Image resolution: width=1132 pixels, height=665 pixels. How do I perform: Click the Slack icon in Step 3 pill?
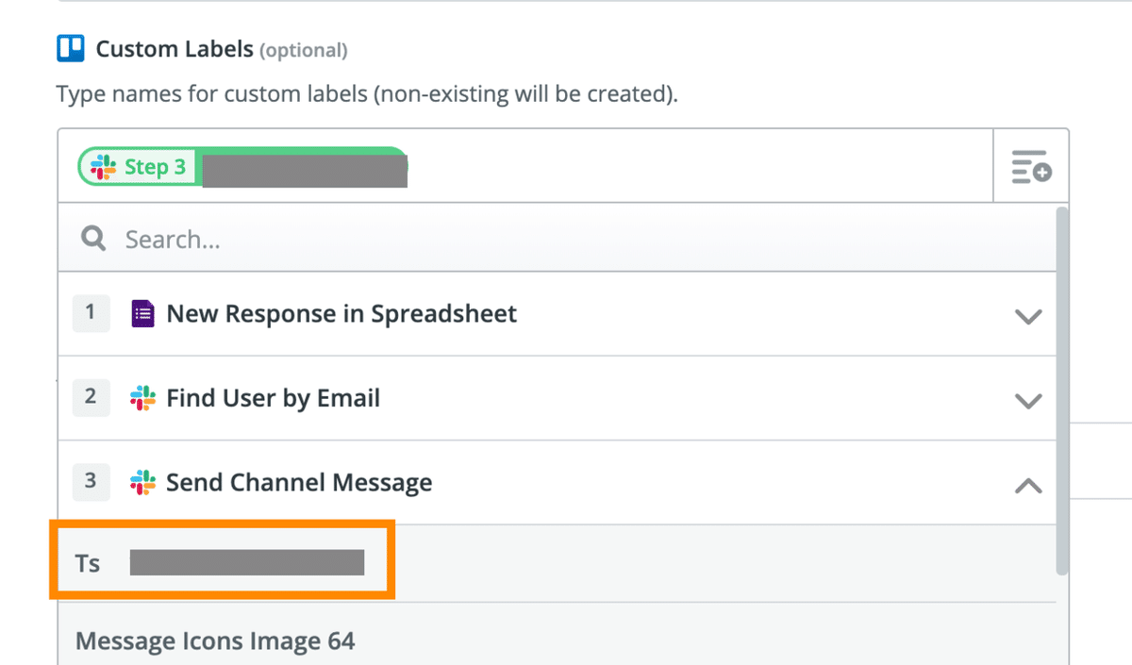[104, 168]
